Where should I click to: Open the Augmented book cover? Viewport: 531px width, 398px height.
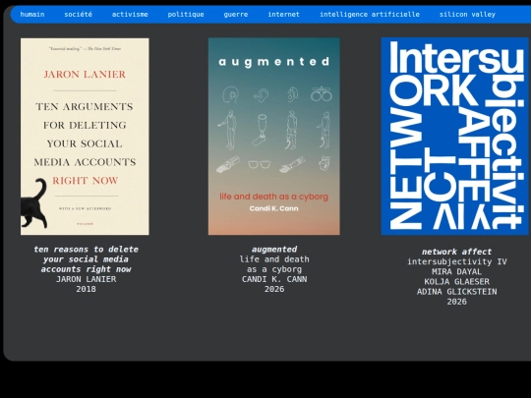tap(274, 136)
